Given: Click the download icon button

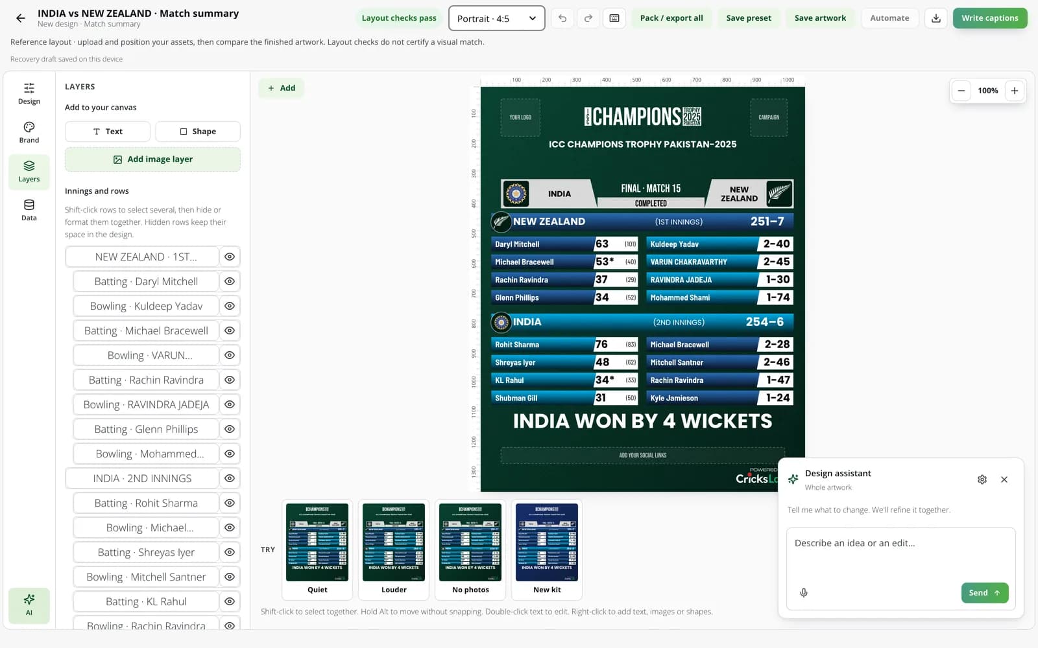Looking at the screenshot, I should tap(936, 18).
